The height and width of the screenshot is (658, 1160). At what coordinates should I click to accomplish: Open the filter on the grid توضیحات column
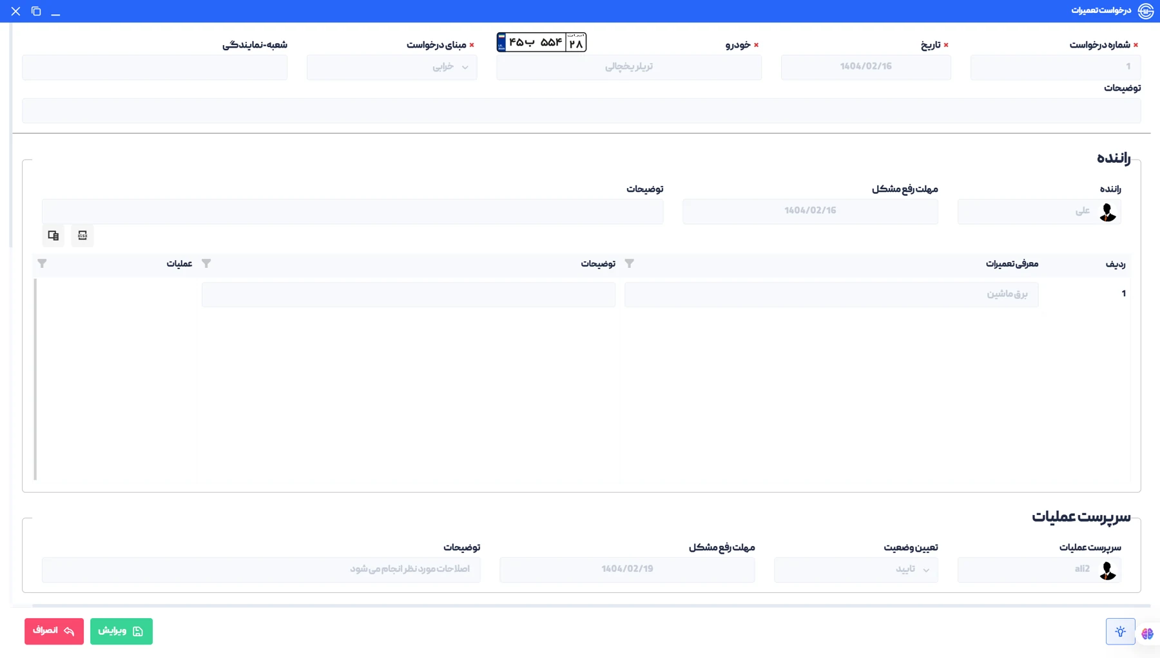pos(206,263)
